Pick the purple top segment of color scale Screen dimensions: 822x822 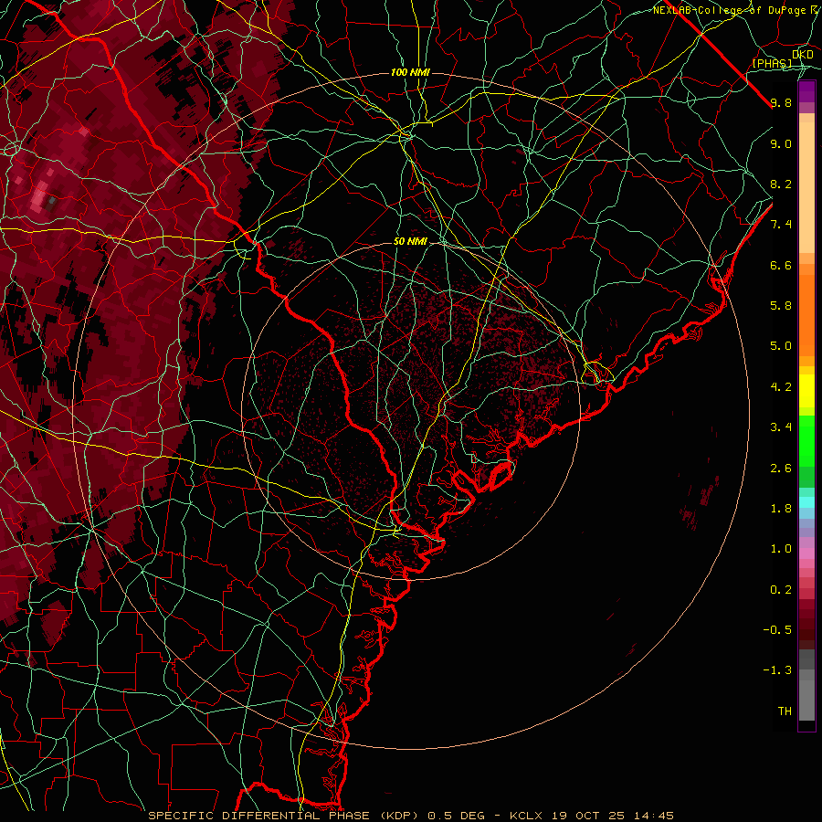806,91
